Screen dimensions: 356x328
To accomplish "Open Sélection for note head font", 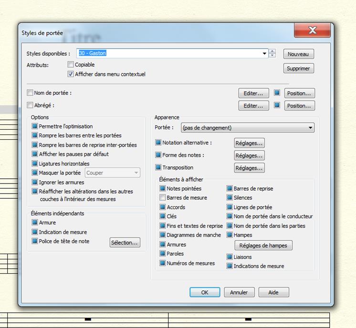I will click(x=125, y=243).
